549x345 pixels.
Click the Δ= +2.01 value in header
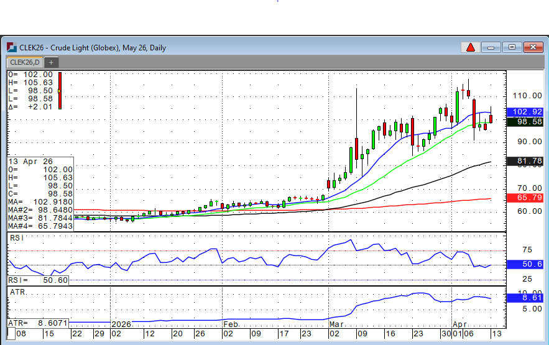click(x=30, y=107)
